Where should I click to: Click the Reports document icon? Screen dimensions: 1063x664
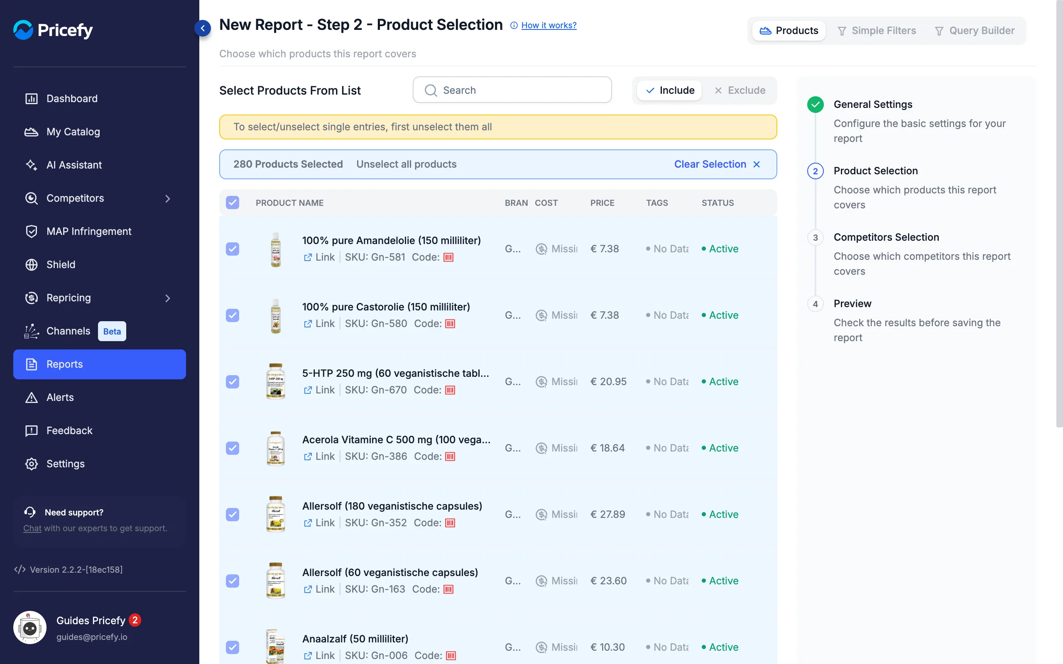31,364
